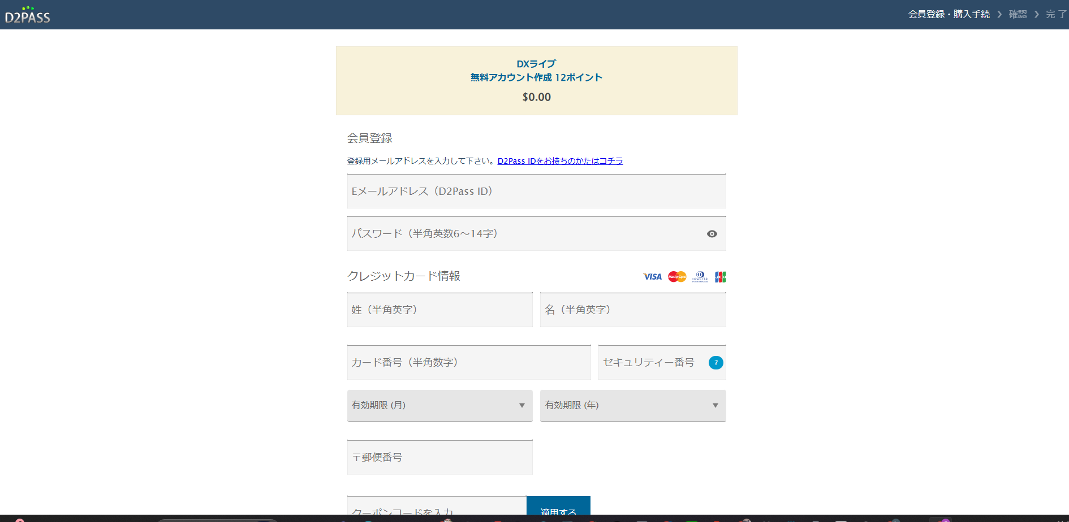Click the 無料アカウント作成 12ポイント text
The image size is (1069, 522).
pyautogui.click(x=536, y=77)
